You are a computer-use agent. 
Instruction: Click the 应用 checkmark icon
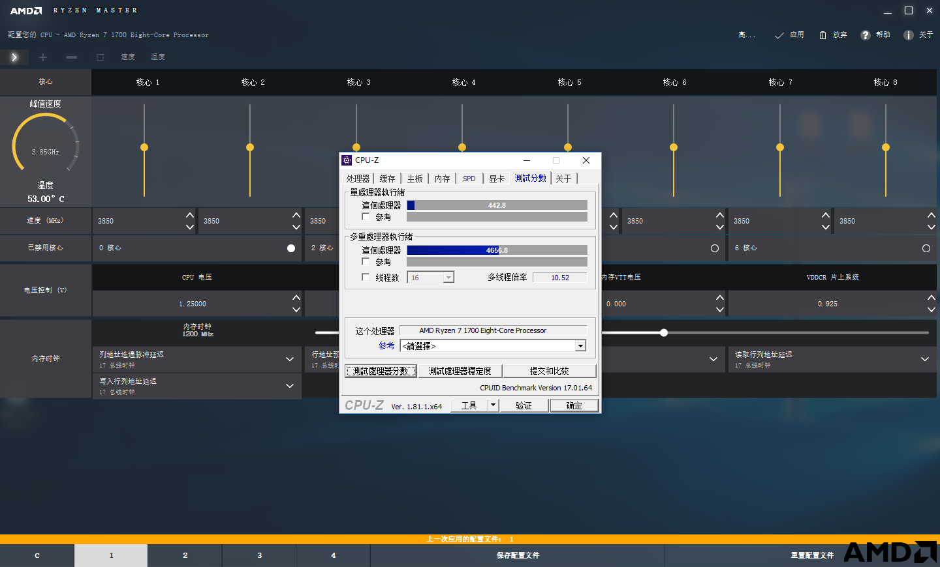coord(779,35)
